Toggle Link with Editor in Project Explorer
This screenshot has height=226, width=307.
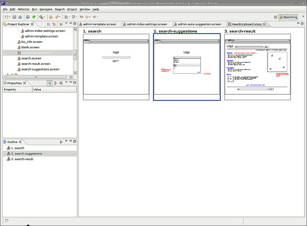click(54, 24)
